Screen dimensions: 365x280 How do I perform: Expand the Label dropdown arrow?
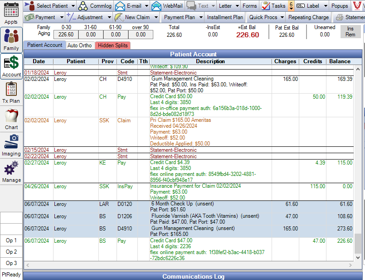(x=326, y=6)
